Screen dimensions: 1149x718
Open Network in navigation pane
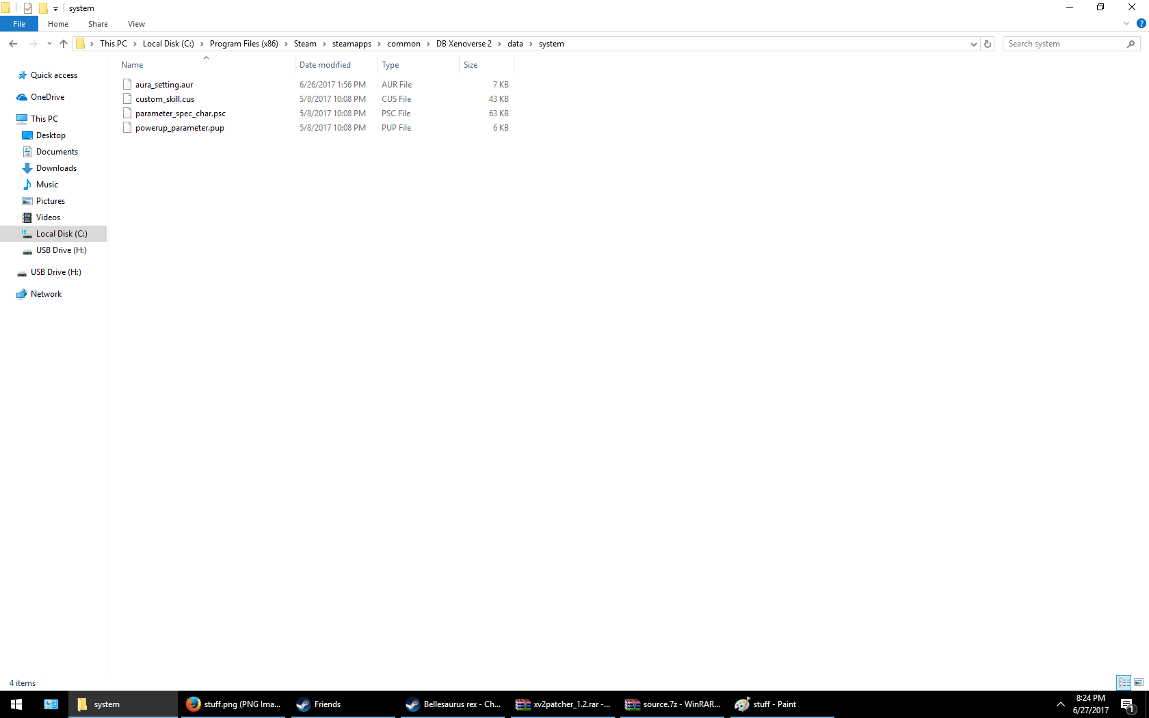pyautogui.click(x=46, y=294)
